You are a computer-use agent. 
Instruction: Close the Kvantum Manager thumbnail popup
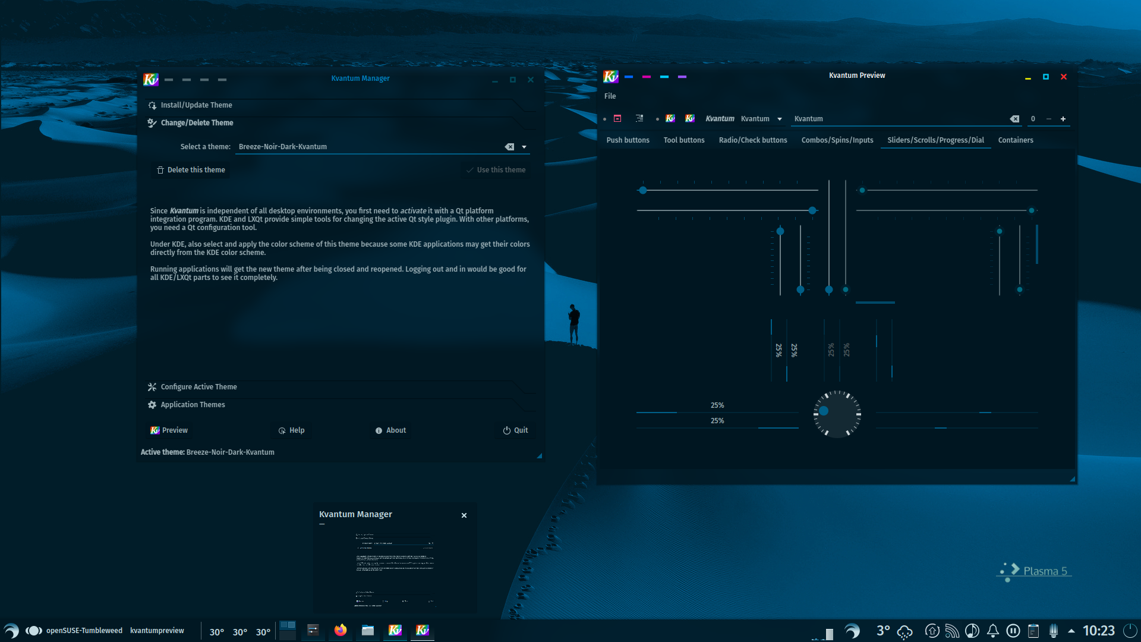[464, 515]
